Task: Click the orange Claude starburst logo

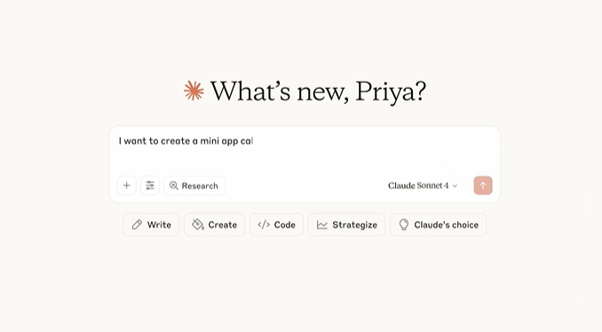Action: point(194,91)
